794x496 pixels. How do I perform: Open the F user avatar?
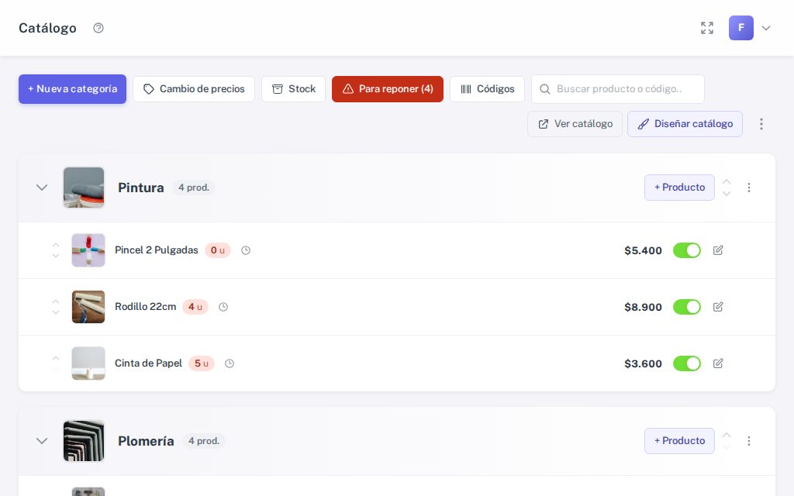740,28
